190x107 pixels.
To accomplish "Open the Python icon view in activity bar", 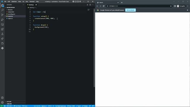I will point(2,48).
